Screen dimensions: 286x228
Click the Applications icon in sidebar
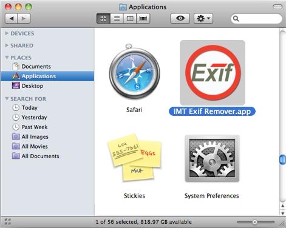16,76
